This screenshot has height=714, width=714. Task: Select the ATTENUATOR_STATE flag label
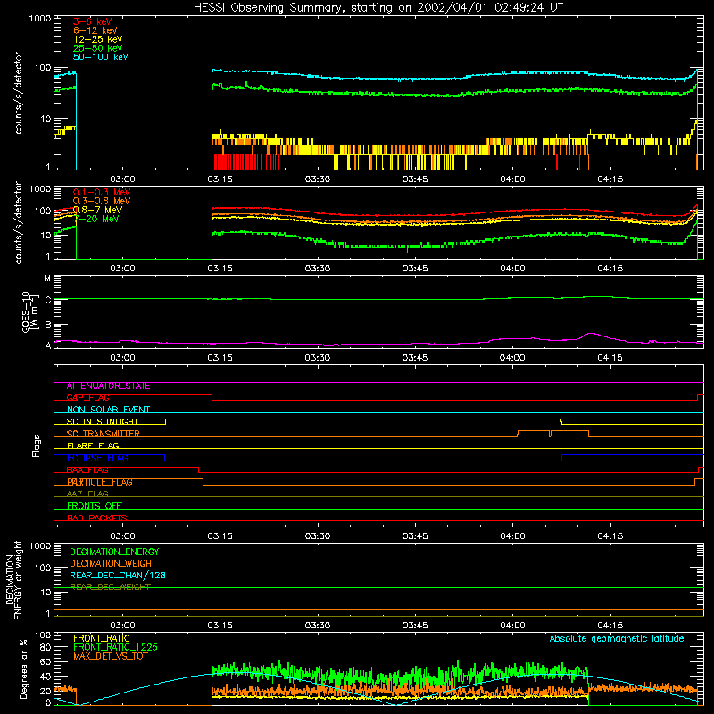coord(108,386)
